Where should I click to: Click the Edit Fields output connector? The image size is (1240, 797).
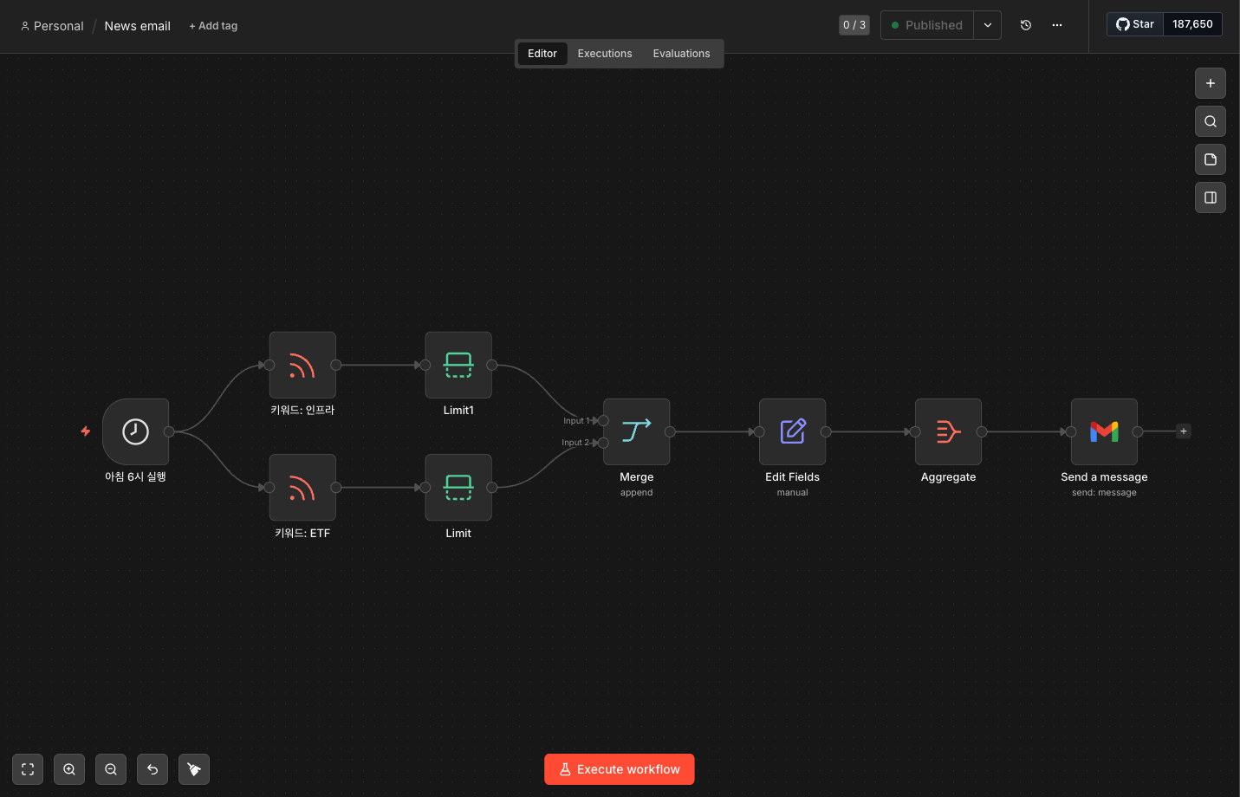(x=826, y=431)
